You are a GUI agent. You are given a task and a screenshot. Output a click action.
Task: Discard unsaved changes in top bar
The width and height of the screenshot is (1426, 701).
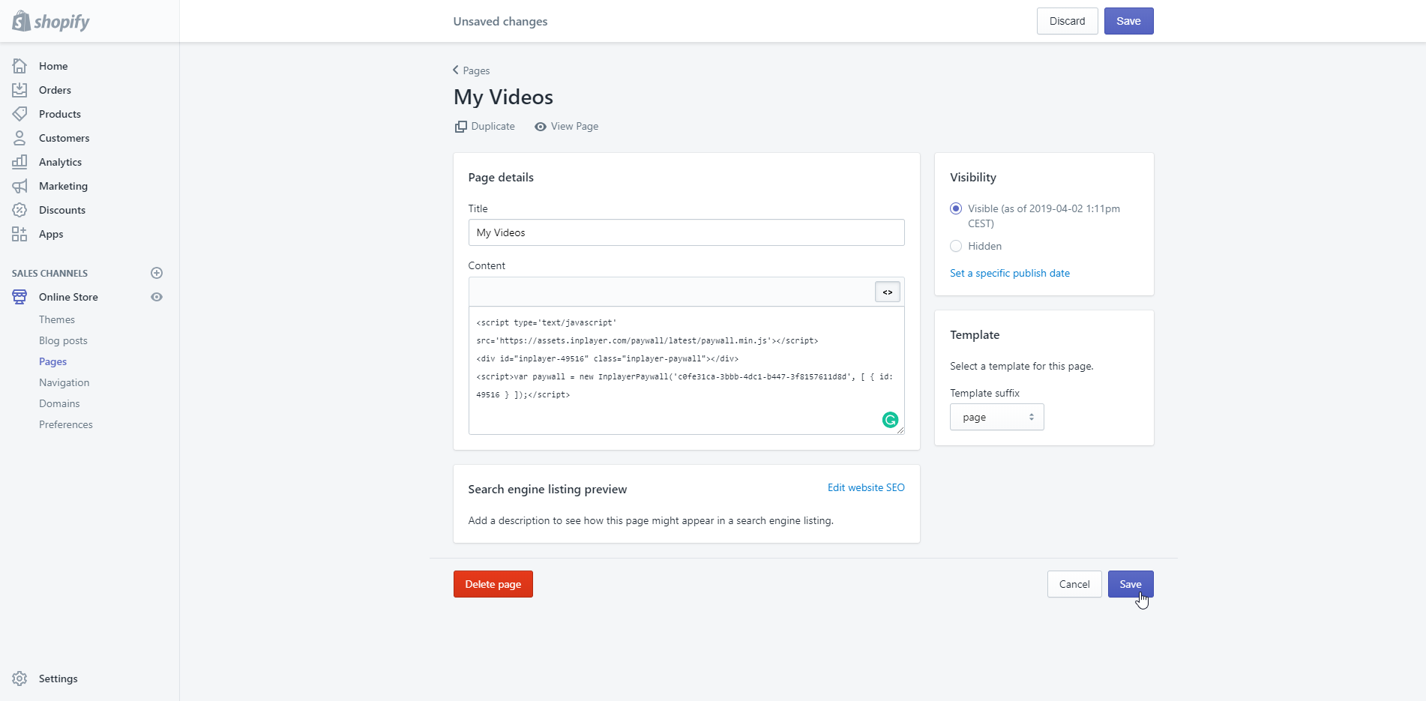pos(1067,21)
